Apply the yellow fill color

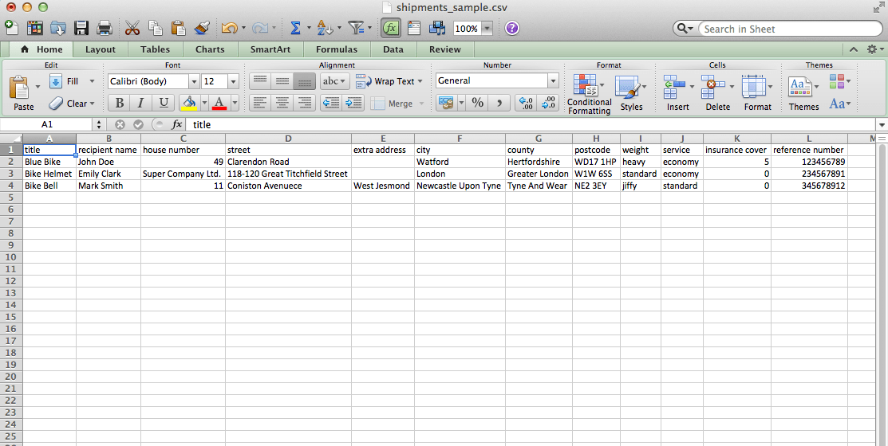click(x=189, y=103)
